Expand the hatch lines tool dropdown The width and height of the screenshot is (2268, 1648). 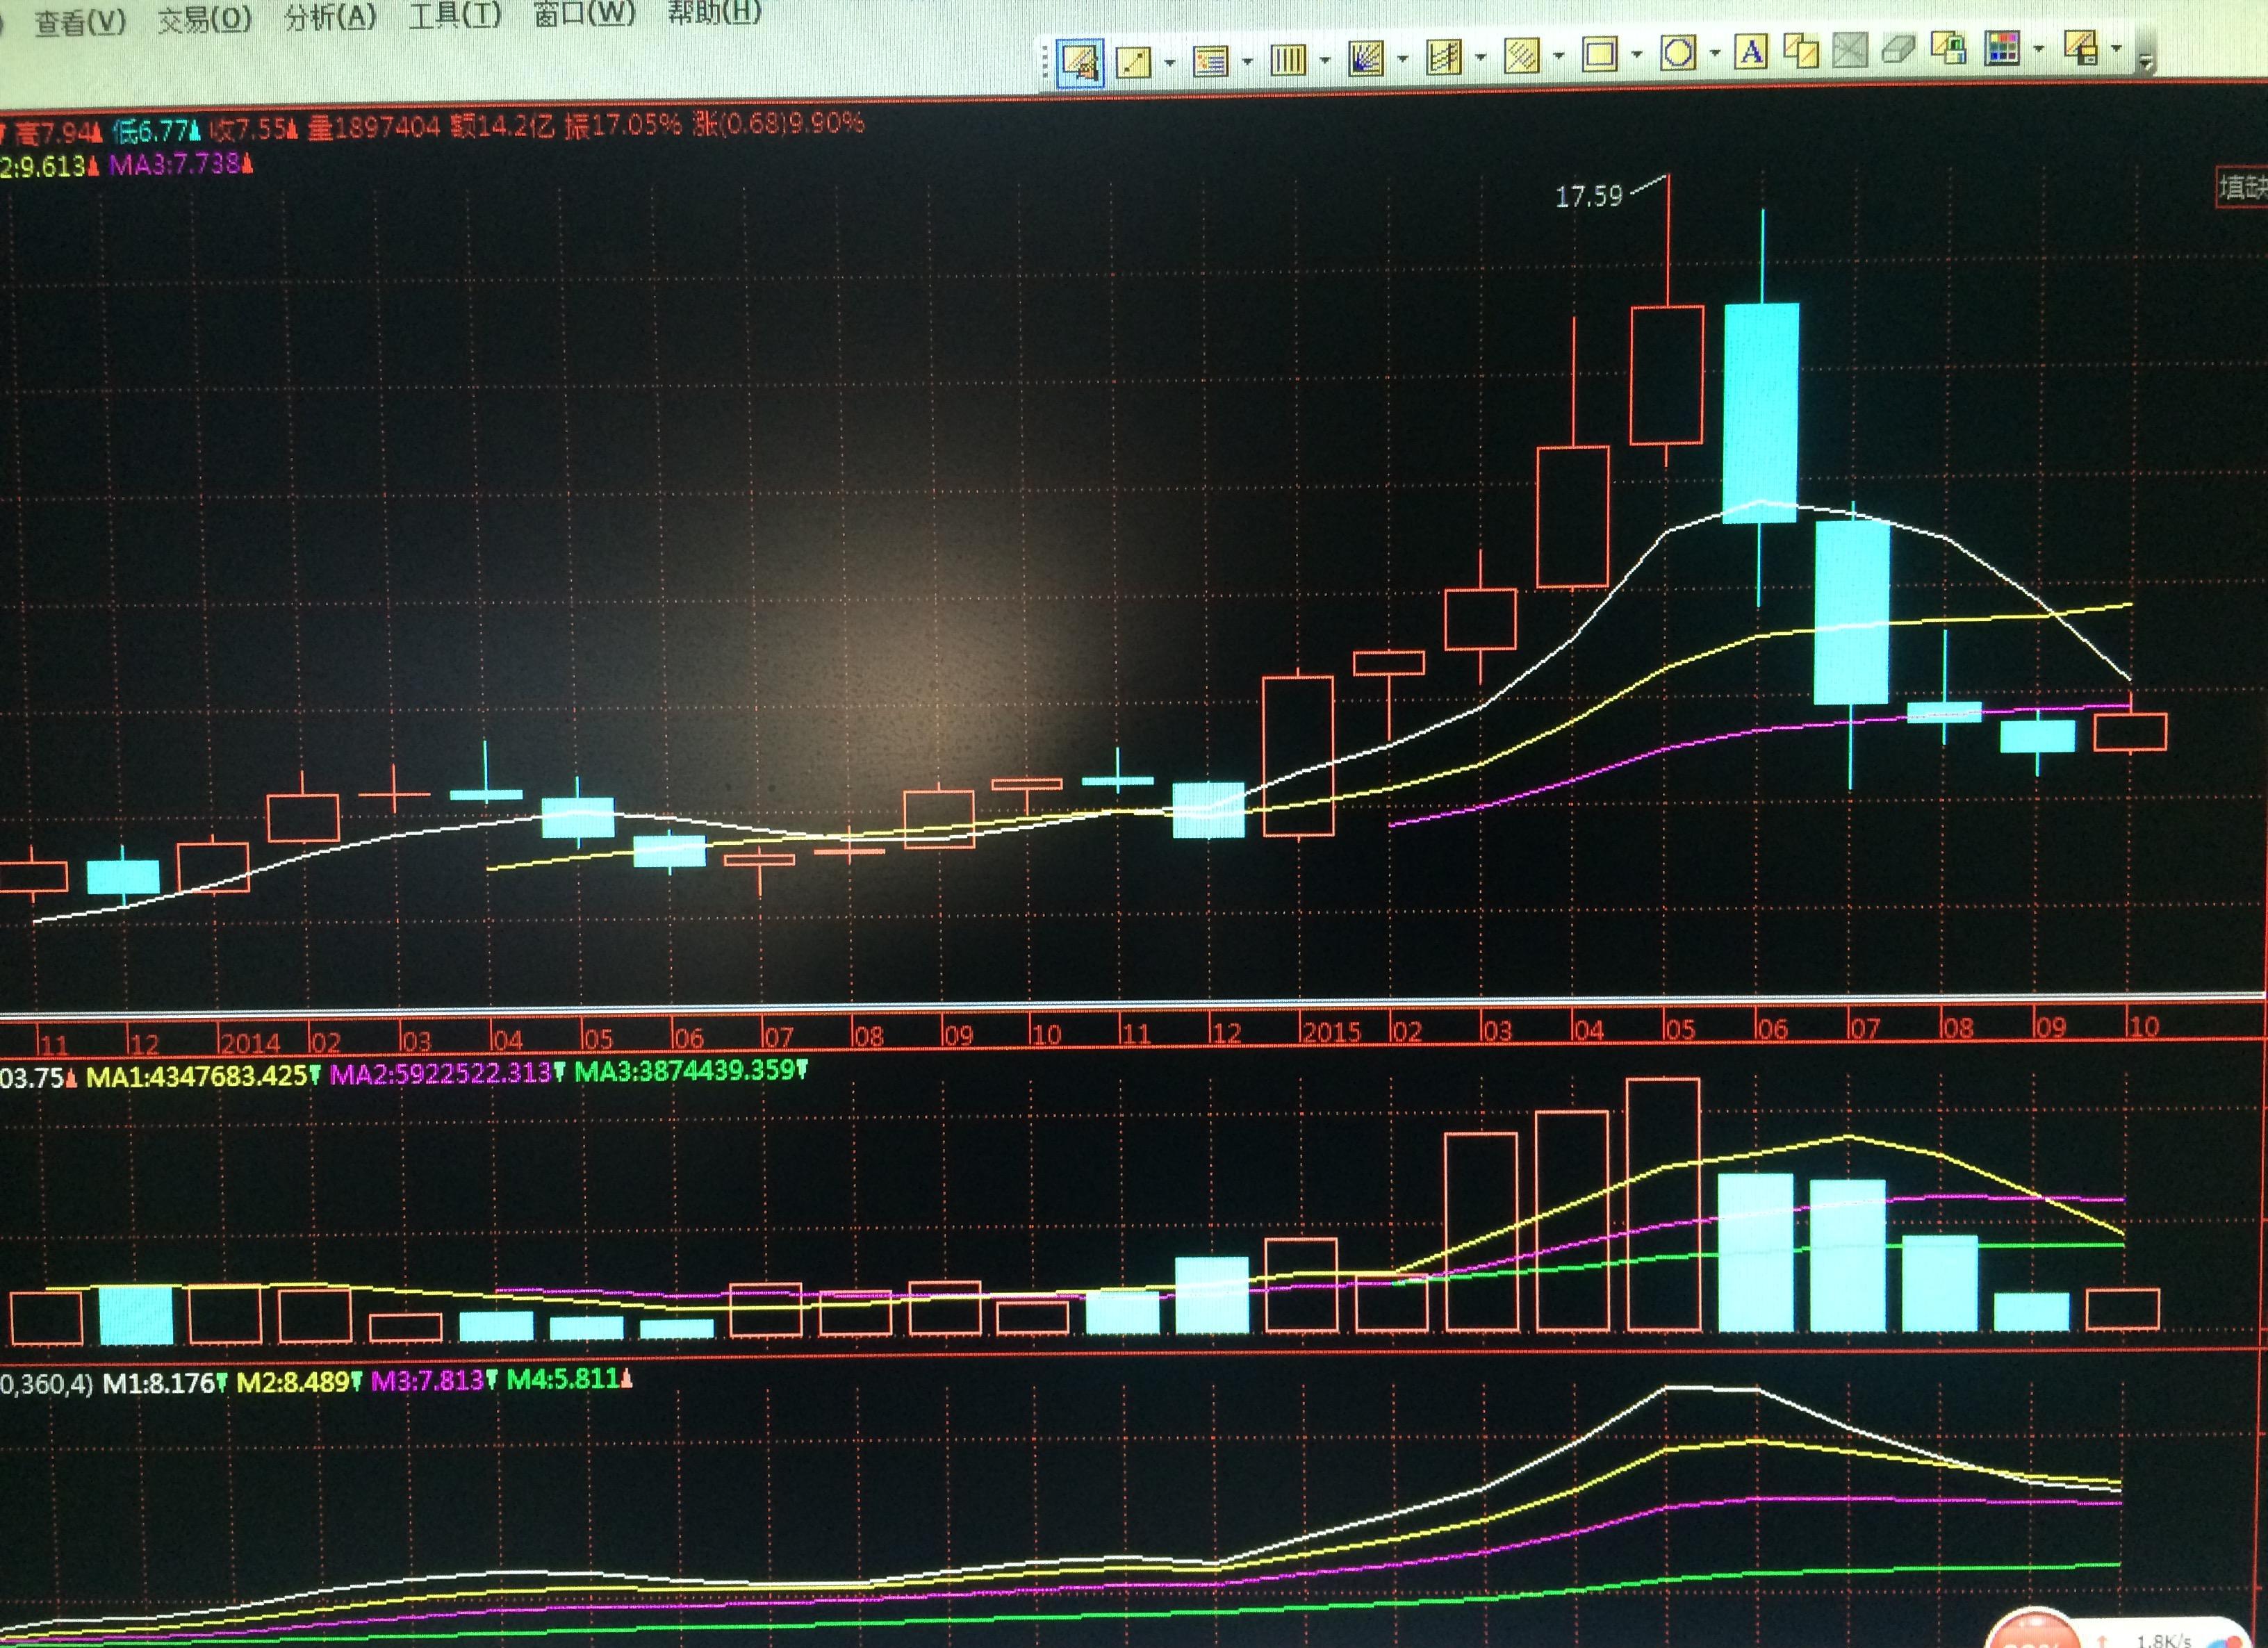[1558, 55]
